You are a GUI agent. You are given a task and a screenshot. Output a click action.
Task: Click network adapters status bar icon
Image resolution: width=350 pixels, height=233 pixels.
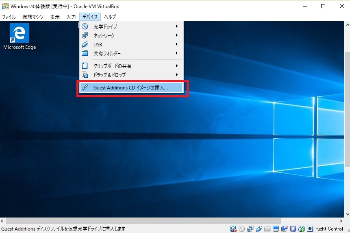(250, 229)
